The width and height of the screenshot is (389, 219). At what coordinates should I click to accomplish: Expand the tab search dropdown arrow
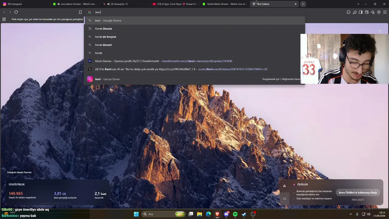coord(358,4)
